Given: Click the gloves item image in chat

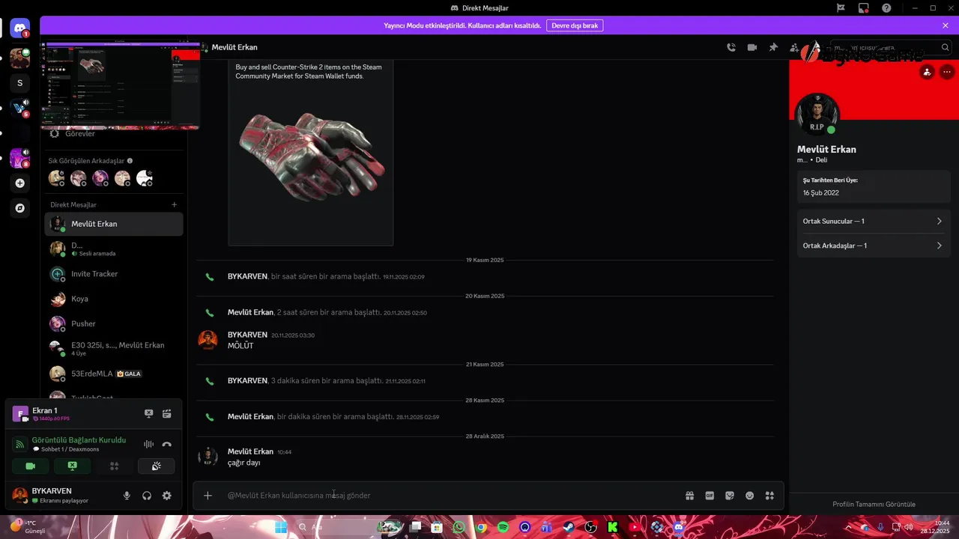Looking at the screenshot, I should (311, 156).
